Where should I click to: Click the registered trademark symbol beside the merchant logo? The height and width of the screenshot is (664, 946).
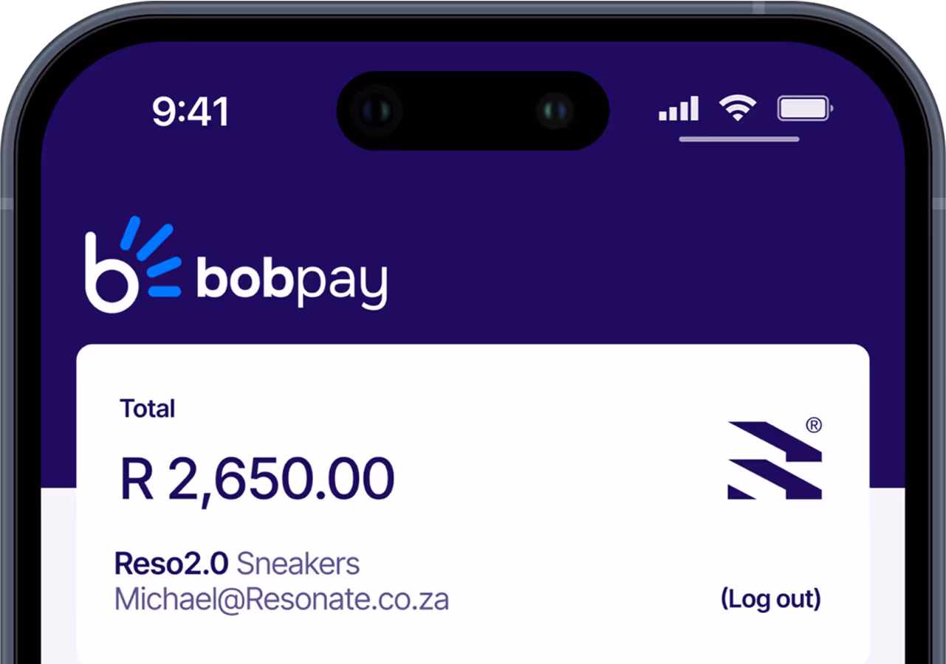point(814,425)
